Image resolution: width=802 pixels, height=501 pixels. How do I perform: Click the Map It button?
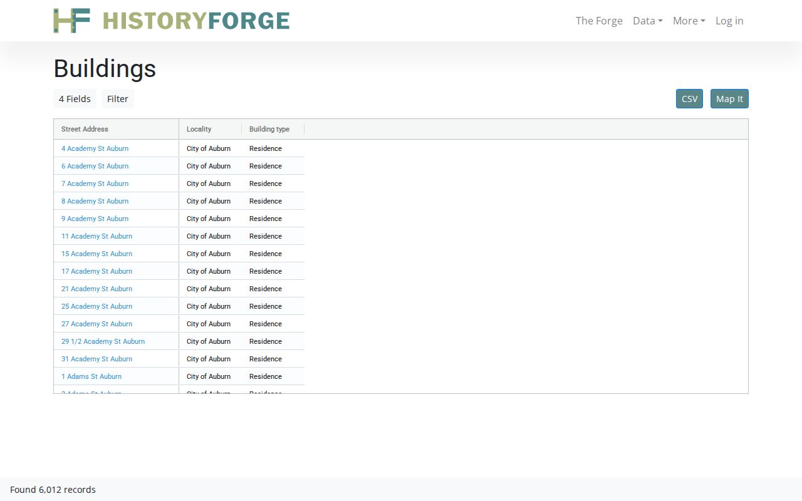[729, 99]
